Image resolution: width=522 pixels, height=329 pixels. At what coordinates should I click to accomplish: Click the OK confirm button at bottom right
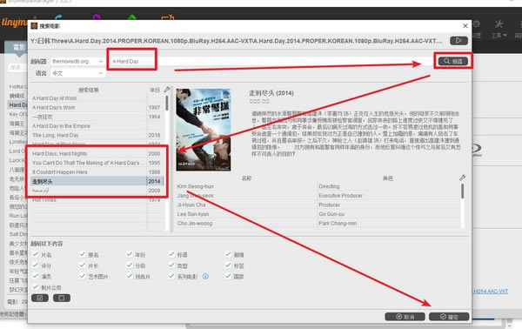449,316
